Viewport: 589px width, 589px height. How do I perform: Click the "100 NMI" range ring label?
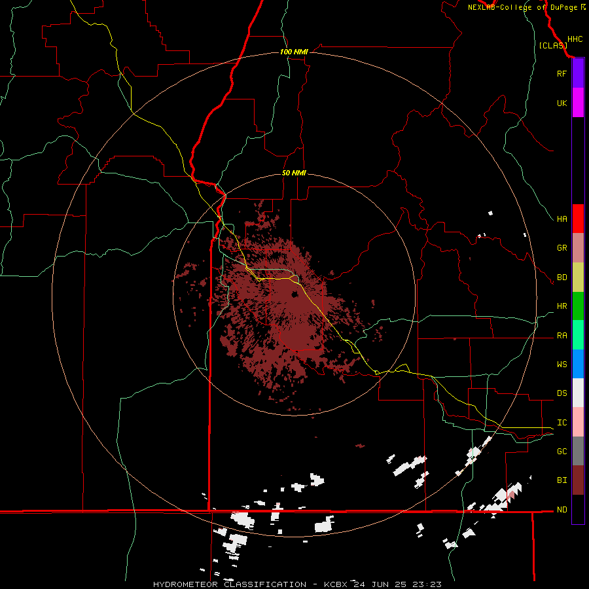[294, 52]
